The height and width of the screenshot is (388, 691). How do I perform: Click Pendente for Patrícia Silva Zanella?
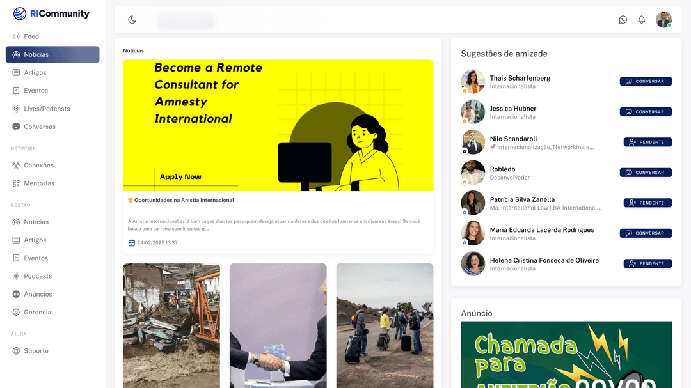pos(647,203)
